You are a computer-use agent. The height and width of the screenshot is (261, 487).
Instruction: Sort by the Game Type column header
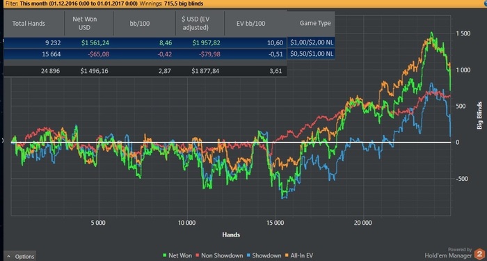click(x=315, y=23)
